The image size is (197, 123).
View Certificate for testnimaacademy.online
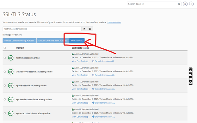(x=80, y=61)
